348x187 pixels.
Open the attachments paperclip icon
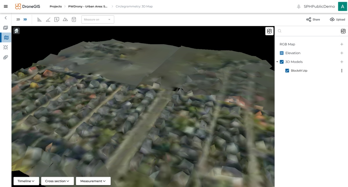(x=6, y=57)
